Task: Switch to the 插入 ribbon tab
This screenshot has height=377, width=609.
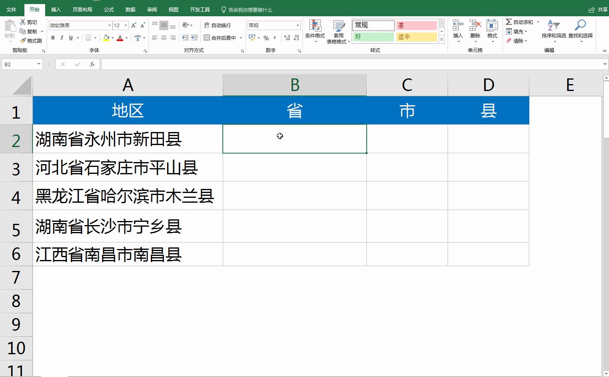Action: (56, 9)
